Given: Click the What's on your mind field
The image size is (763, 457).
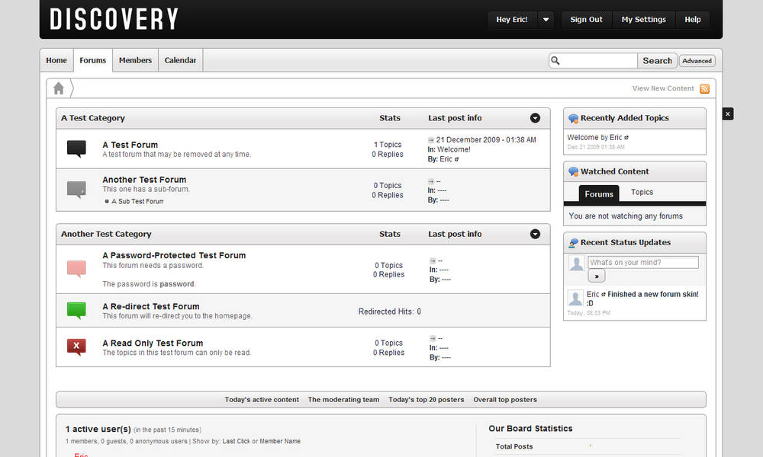Looking at the screenshot, I should pos(642,262).
